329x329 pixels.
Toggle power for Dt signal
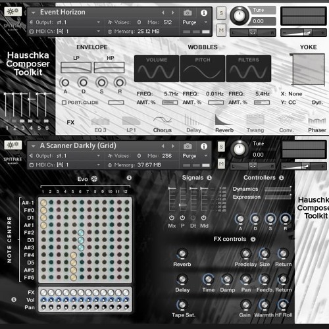click(x=193, y=218)
